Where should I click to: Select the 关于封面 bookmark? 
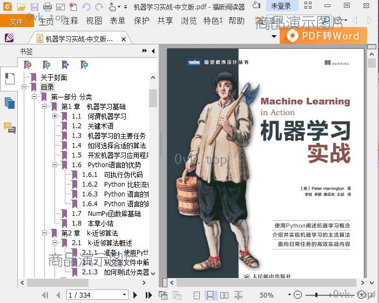point(53,77)
